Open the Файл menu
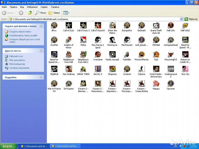Viewport: 199px width, 149px height. 4,7
